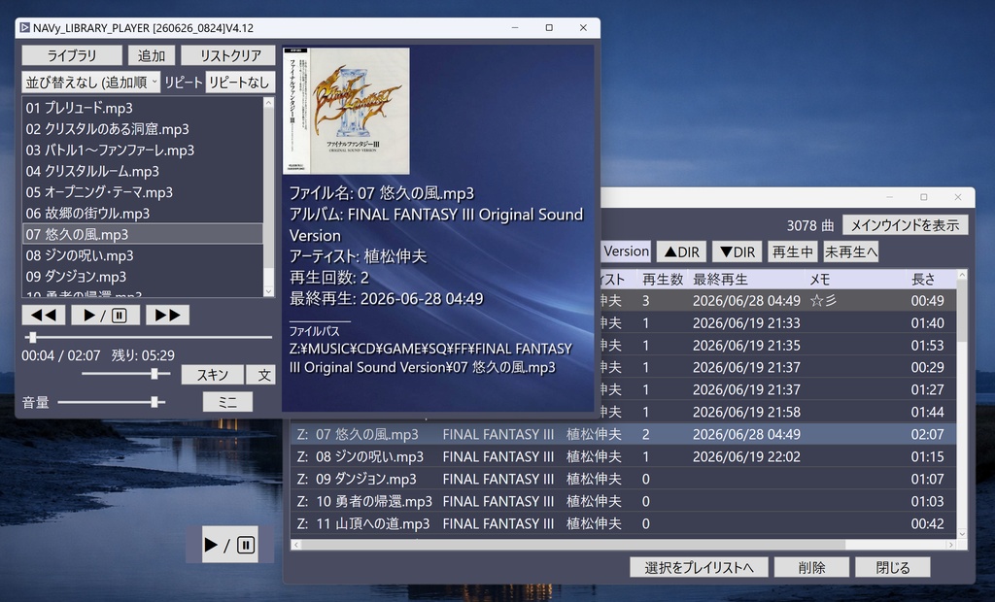
Task: Close the library window with the 閉じる button
Action: [893, 567]
